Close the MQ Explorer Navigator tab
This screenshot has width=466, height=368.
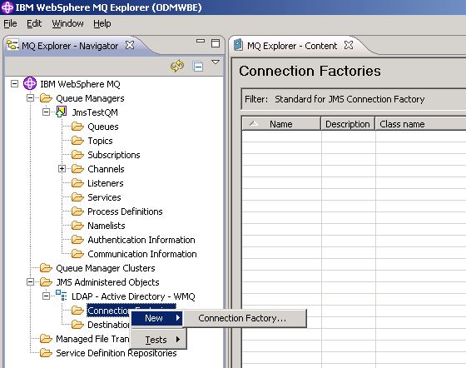130,45
